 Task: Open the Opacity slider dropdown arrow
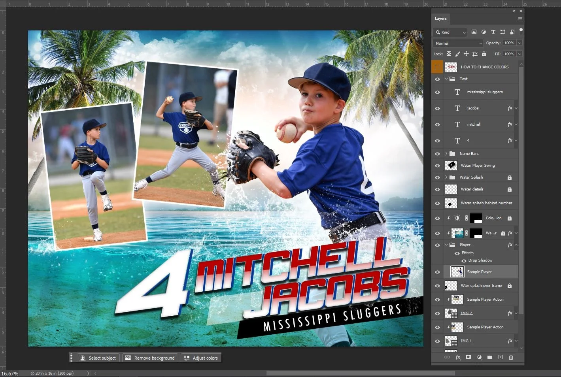click(519, 43)
